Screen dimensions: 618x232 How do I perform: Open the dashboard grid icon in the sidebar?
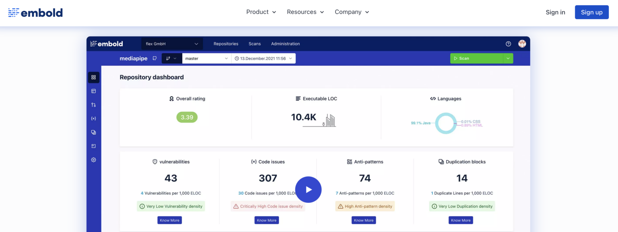pos(93,77)
